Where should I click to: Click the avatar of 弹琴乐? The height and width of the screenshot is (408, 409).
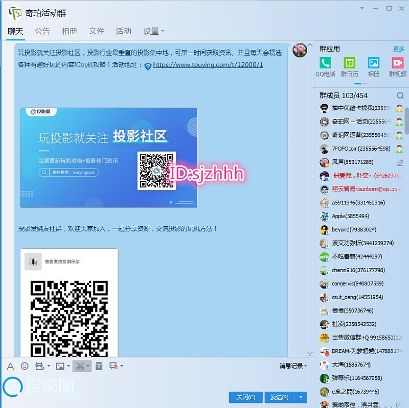click(325, 378)
